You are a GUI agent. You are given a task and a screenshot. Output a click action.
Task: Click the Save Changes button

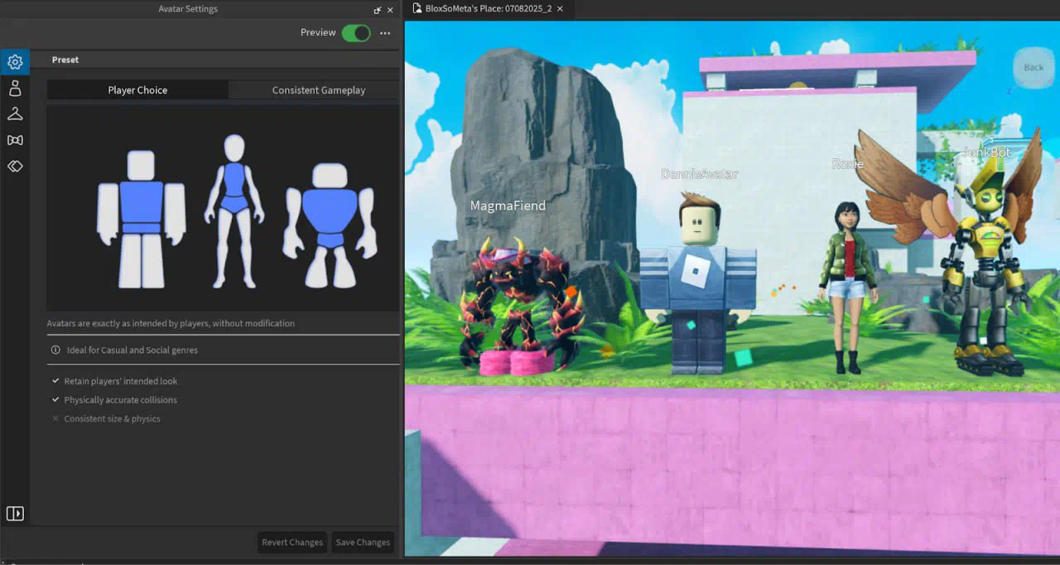(363, 543)
